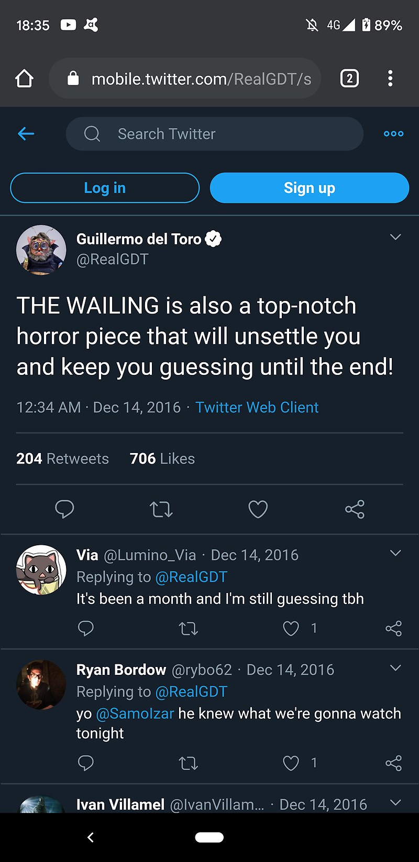
Task: Go back with the blue arrow
Action: tap(26, 134)
